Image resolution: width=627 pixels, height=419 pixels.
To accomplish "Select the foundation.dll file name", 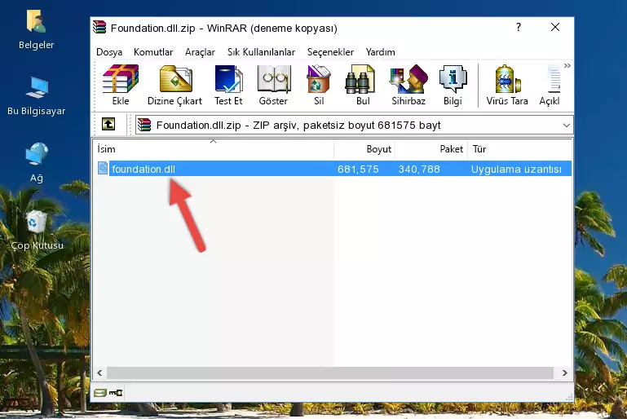I will [144, 169].
